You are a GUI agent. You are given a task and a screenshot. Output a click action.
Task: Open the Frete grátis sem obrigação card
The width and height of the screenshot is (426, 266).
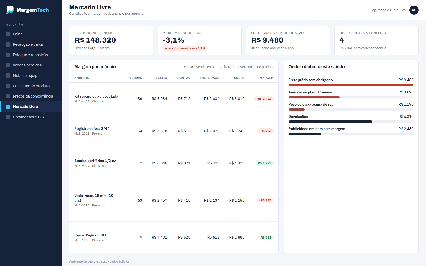click(x=288, y=41)
